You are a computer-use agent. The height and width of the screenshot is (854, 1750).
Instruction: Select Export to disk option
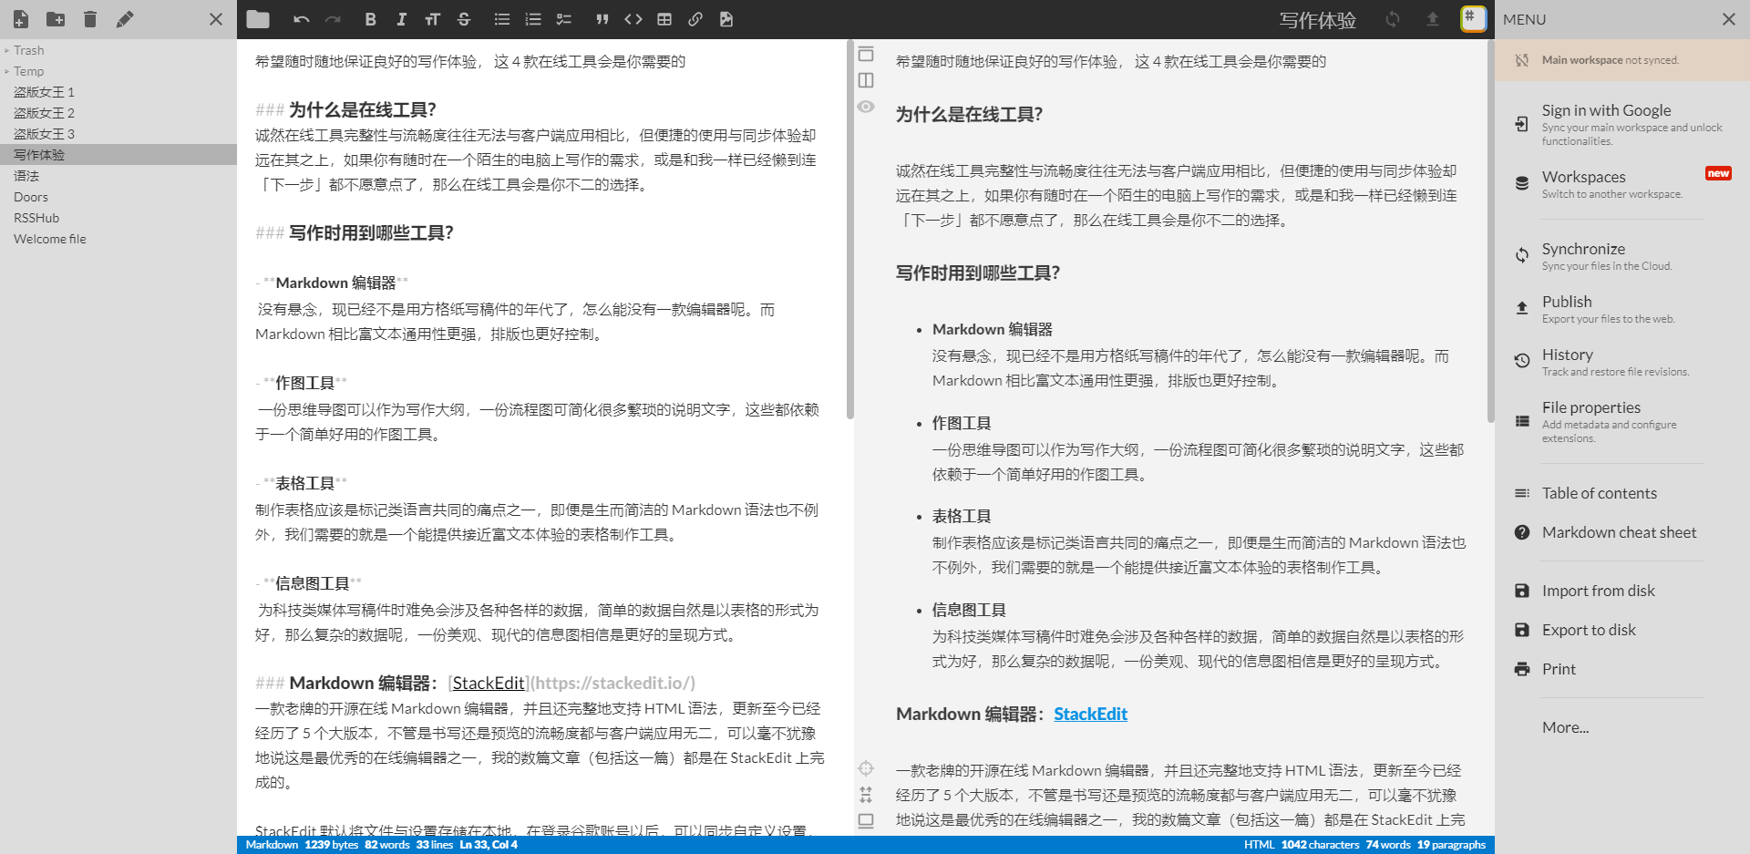1588,630
